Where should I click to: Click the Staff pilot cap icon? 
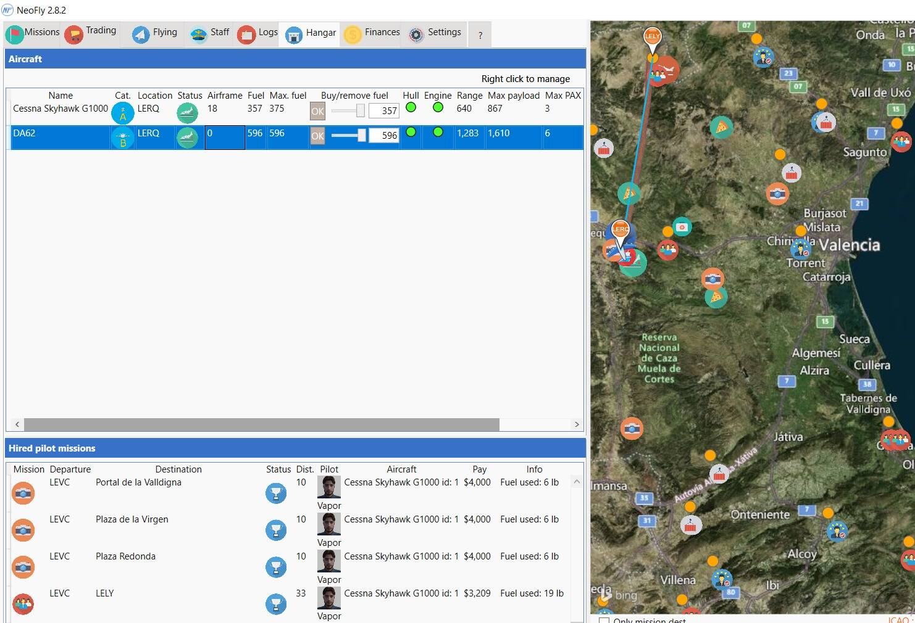(198, 35)
